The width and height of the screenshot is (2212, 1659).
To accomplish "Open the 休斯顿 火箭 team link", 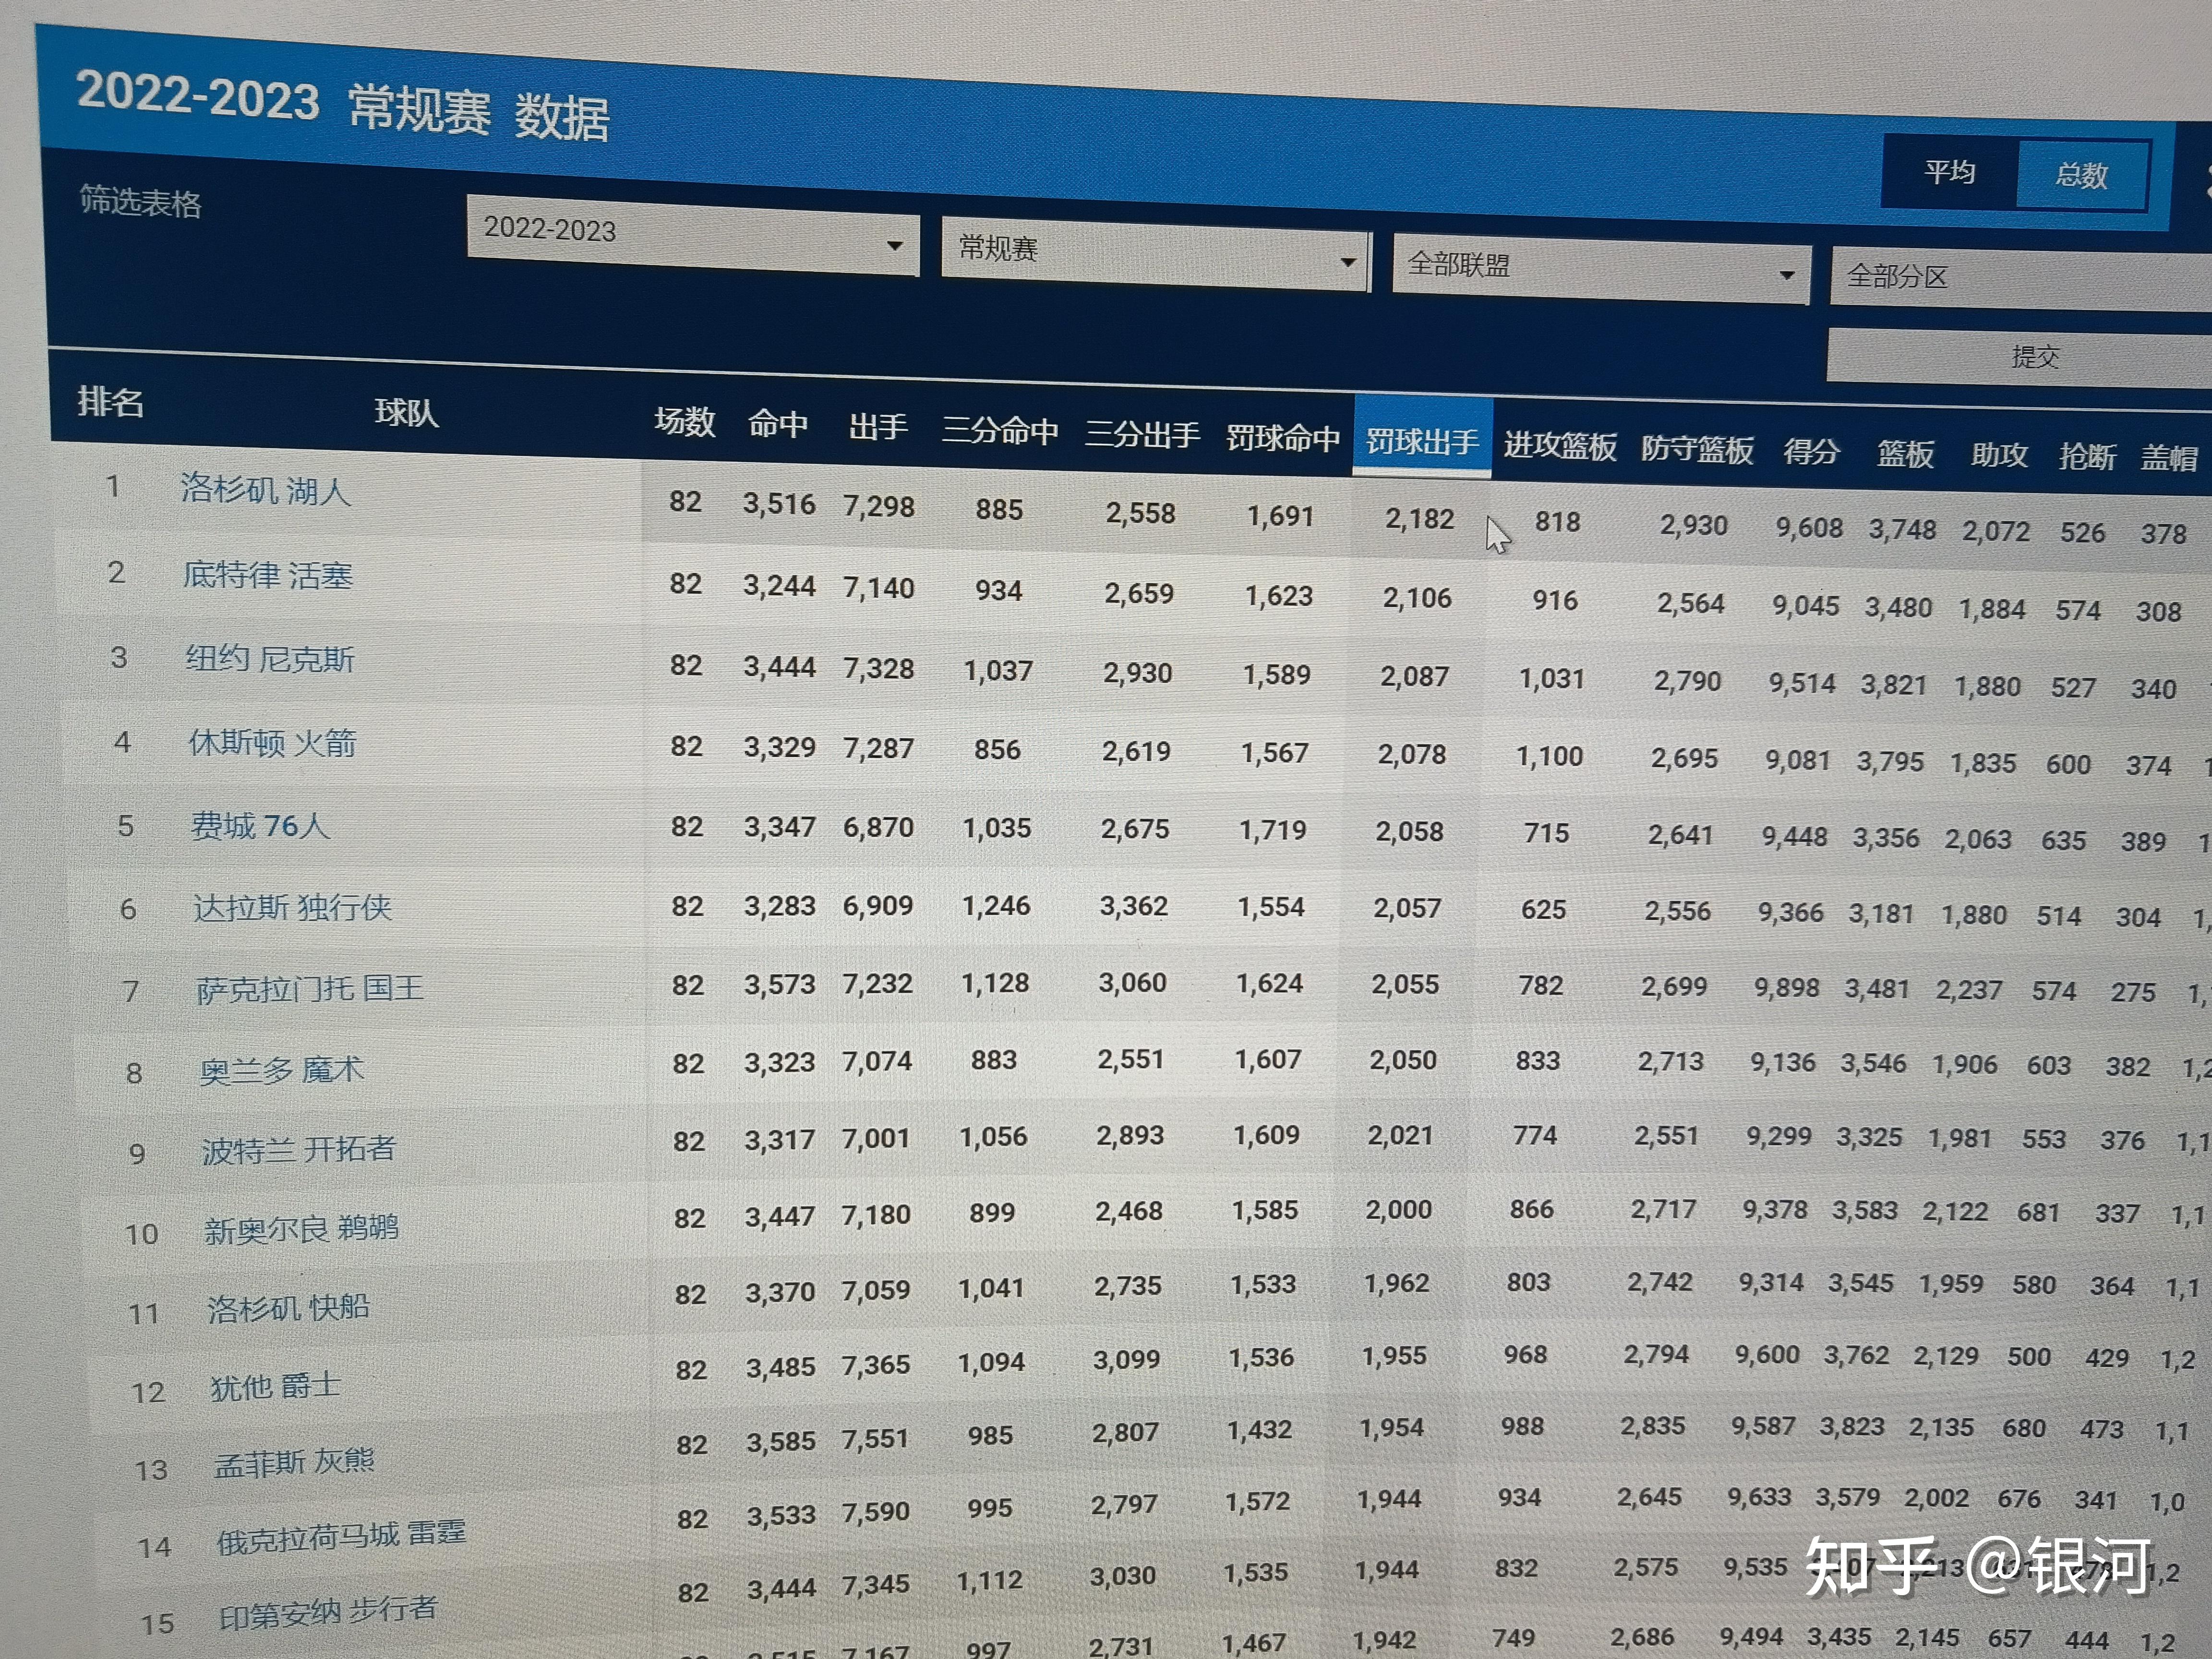I will pos(273,743).
